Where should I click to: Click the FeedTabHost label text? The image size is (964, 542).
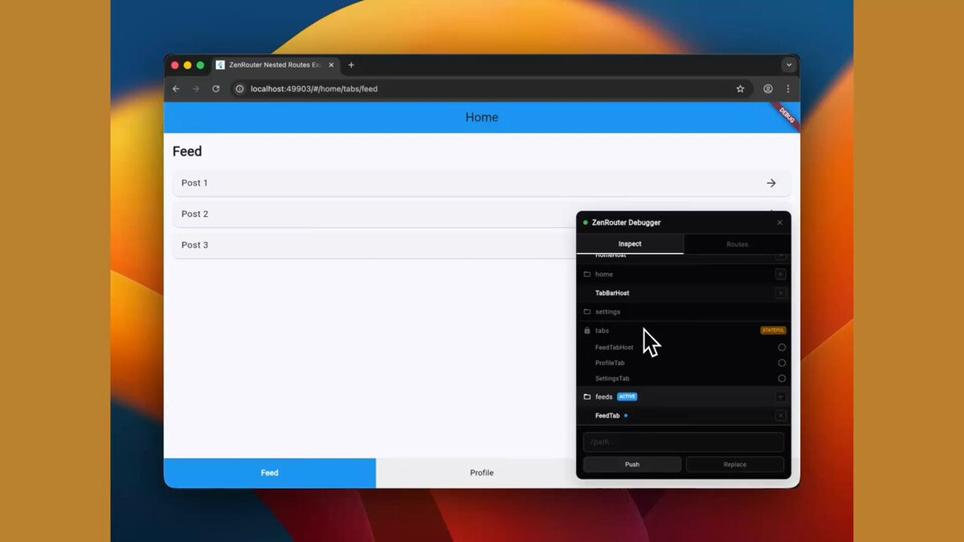coord(615,348)
